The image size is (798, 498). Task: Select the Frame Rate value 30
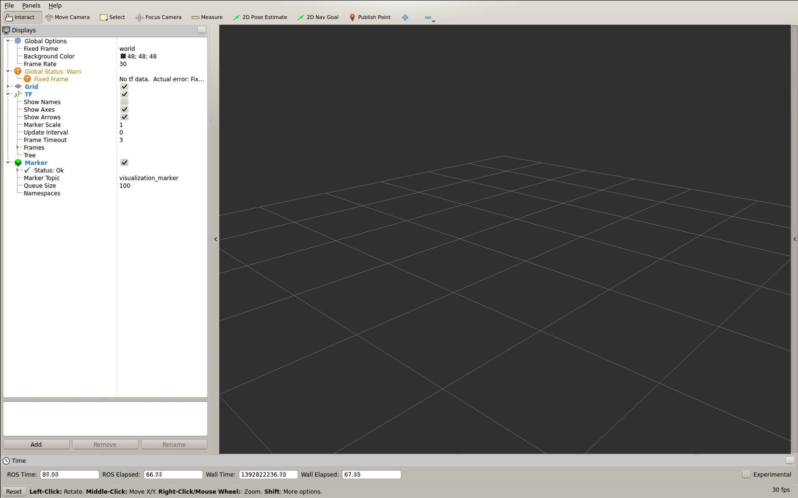pyautogui.click(x=123, y=64)
